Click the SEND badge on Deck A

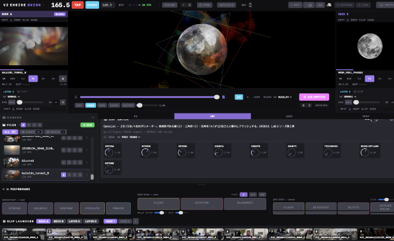point(60,14)
